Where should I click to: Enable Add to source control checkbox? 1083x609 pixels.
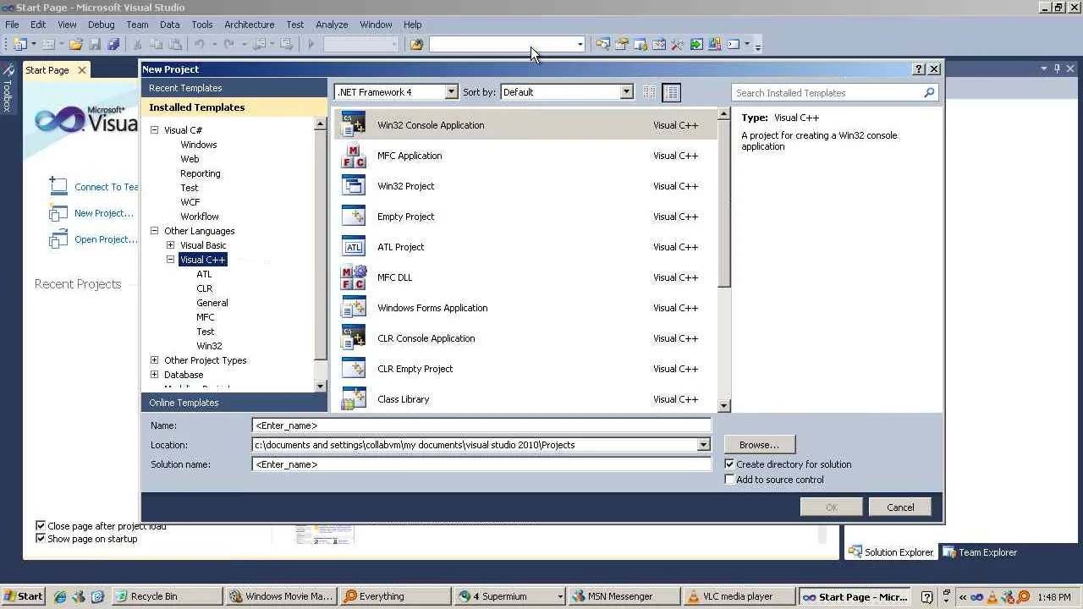[x=729, y=480]
